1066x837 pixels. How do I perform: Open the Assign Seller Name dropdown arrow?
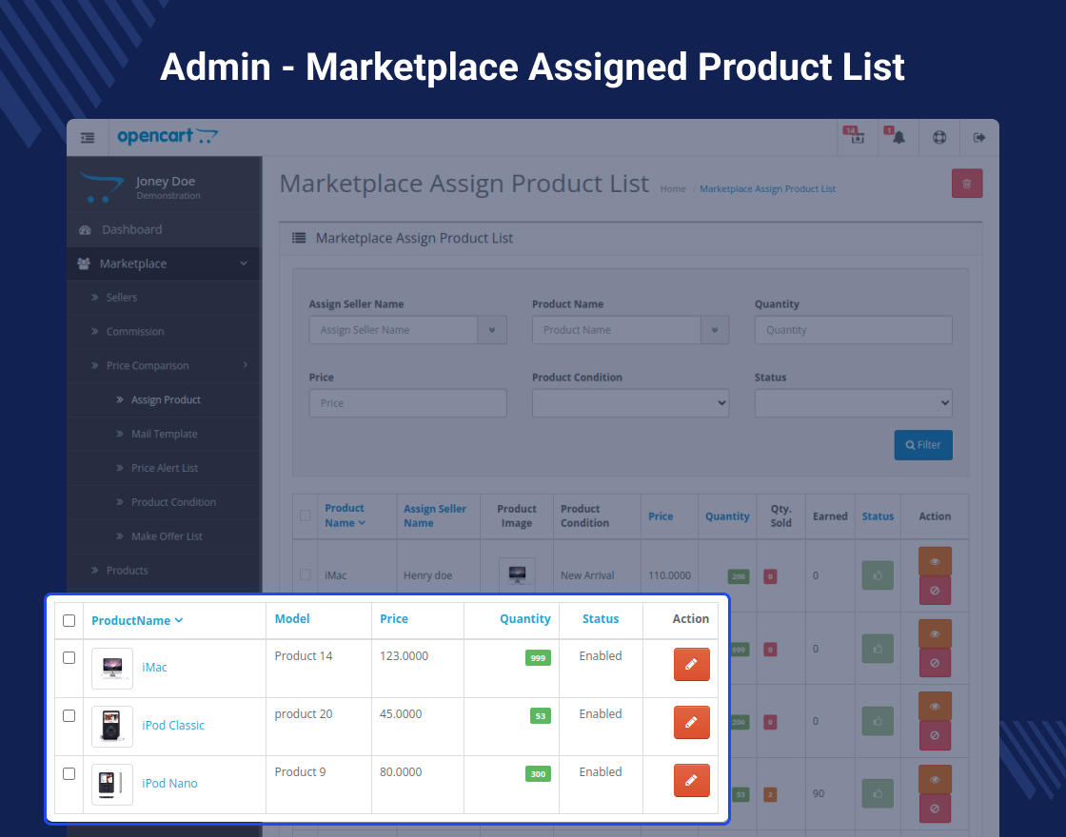point(491,330)
